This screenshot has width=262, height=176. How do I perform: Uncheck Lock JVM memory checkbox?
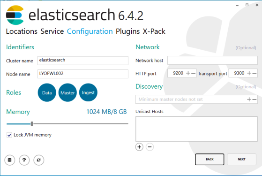[9, 135]
